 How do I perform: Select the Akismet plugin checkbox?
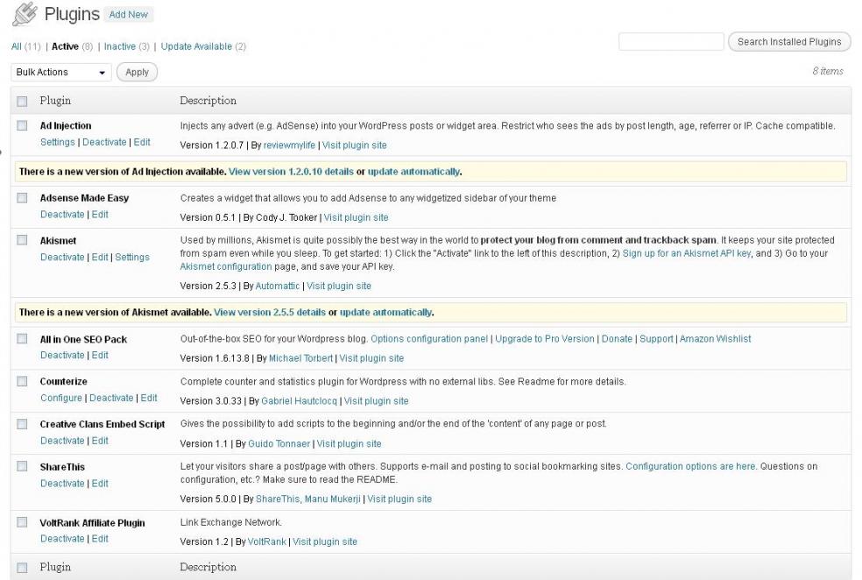22,240
